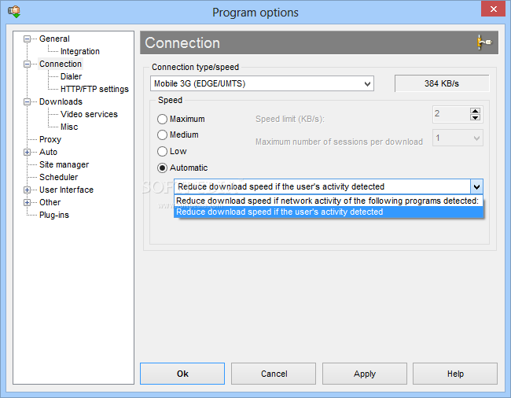
Task: Click the Cancel button
Action: (x=274, y=374)
